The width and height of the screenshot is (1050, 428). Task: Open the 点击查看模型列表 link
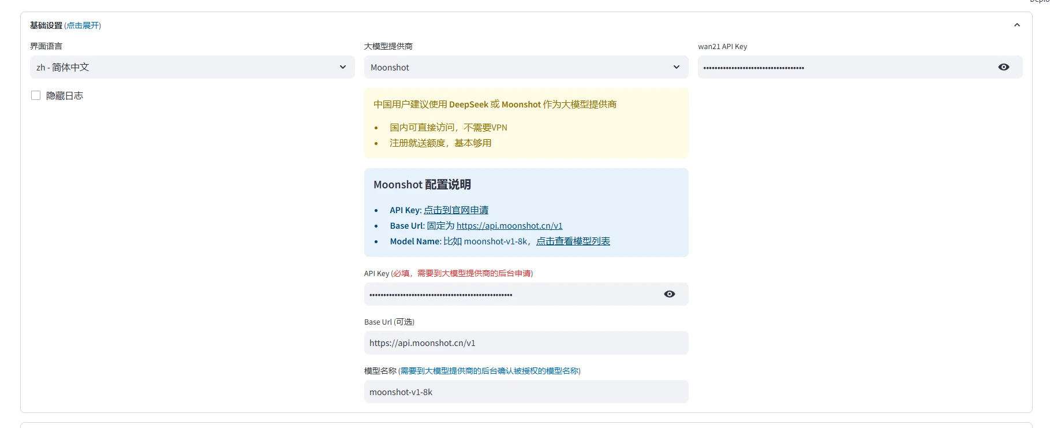573,241
